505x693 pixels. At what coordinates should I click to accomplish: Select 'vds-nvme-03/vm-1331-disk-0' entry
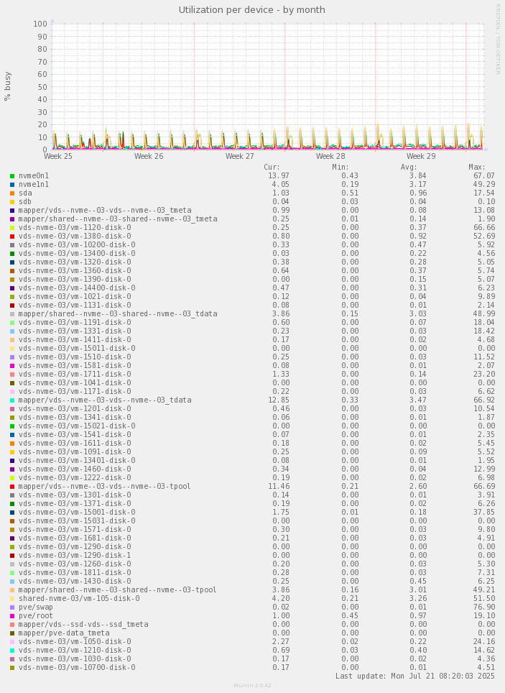pos(75,331)
